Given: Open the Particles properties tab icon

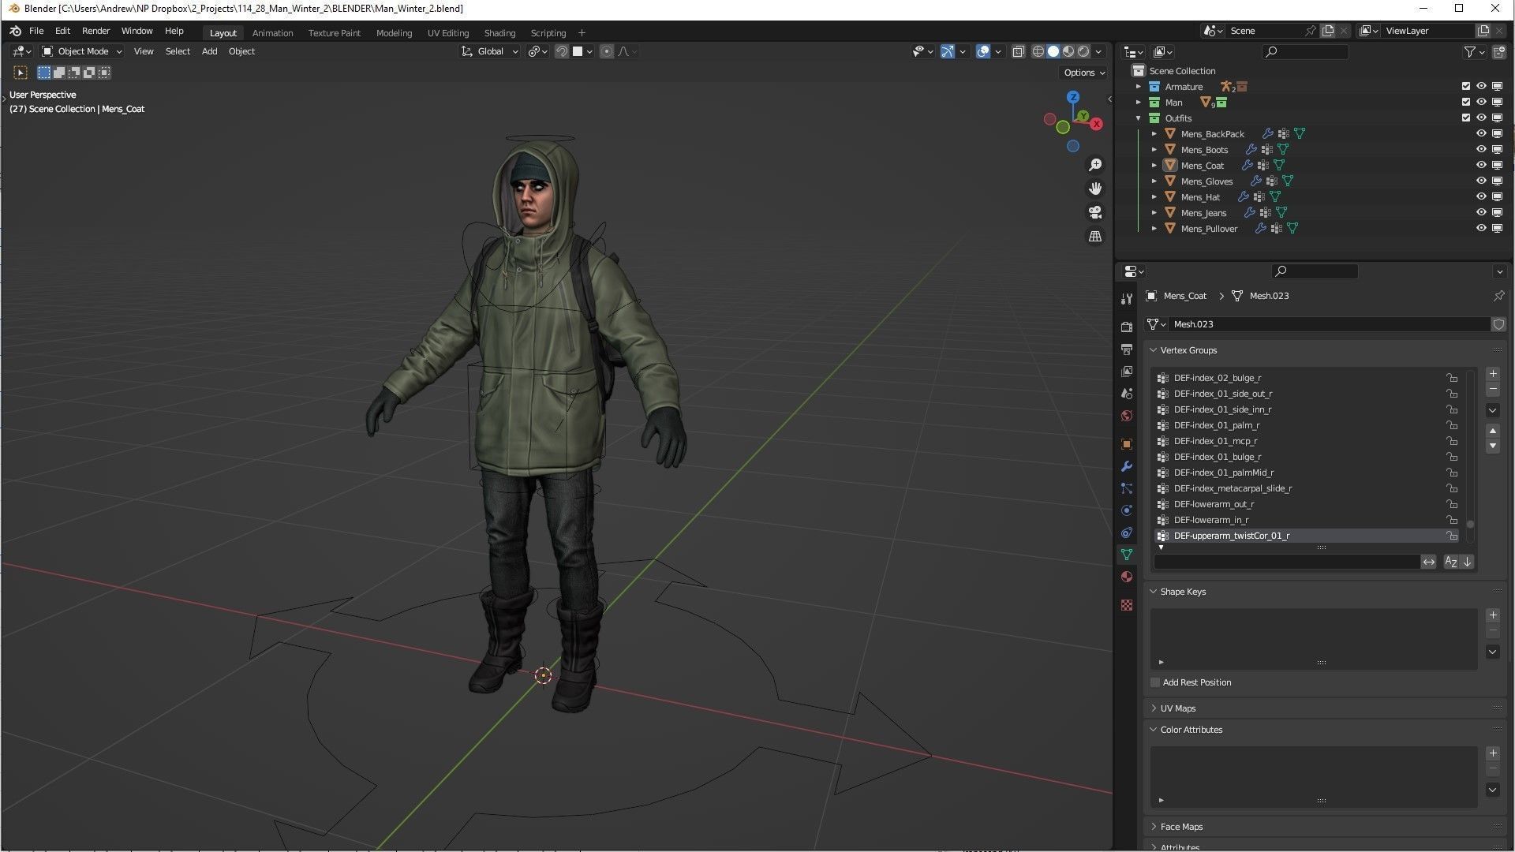Looking at the screenshot, I should click(x=1127, y=488).
